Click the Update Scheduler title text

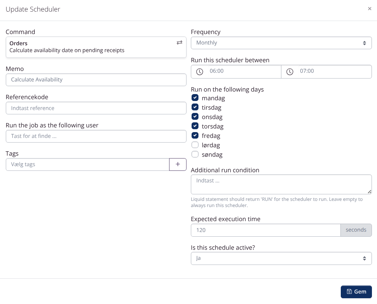point(33,9)
